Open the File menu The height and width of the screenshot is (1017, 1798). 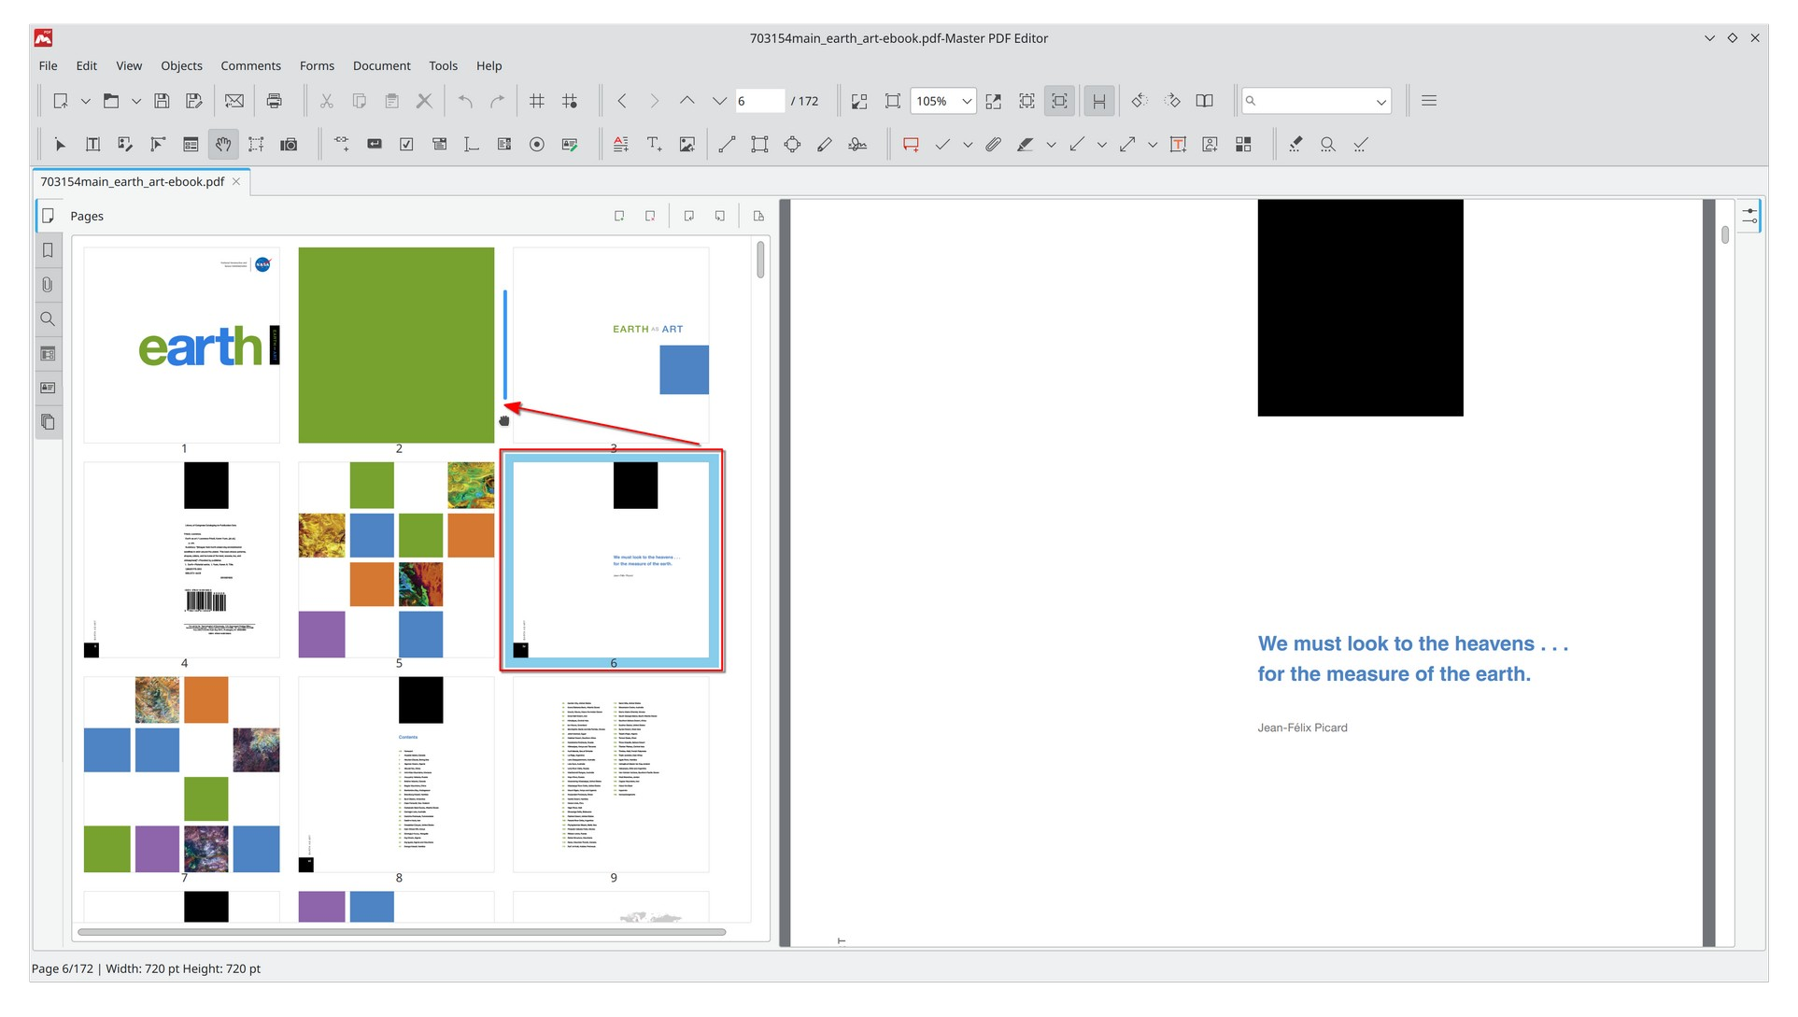[48, 65]
